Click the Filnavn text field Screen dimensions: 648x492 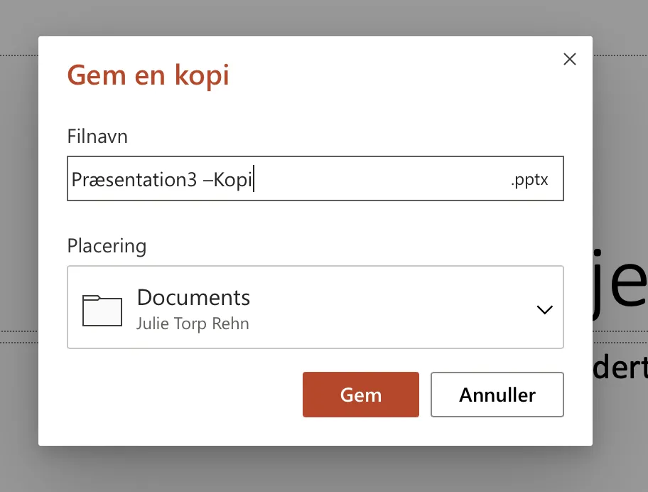coord(315,178)
